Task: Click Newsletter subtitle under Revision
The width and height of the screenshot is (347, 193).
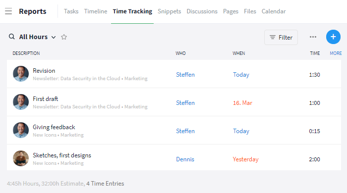Action: (x=90, y=78)
